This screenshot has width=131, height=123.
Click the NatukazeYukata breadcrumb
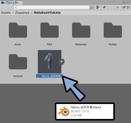click(47, 13)
